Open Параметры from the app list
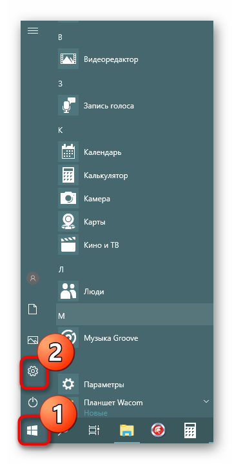Screen dimensions: 234x464 [135, 385]
